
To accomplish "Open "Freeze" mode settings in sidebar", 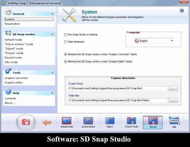I will [14, 53].
